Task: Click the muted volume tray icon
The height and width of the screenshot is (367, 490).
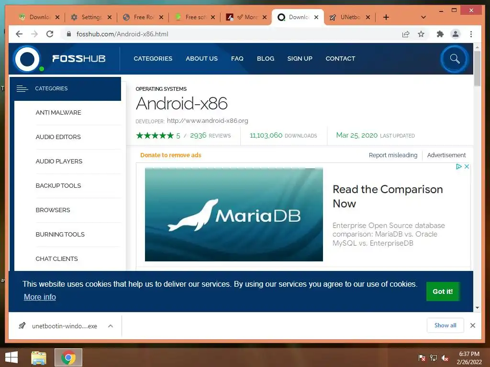Action: point(445,358)
